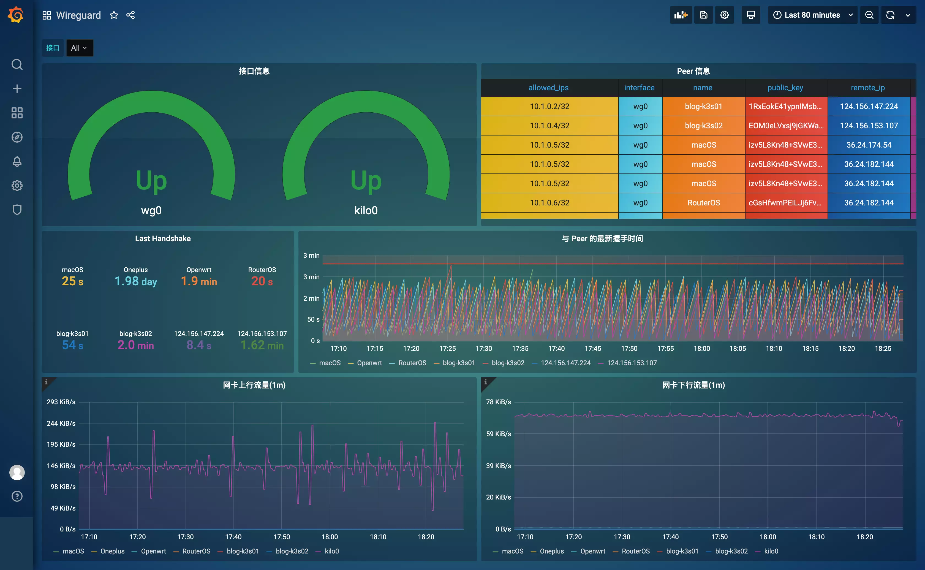
Task: Toggle Openwrt series in handshake graph legend
Action: [369, 363]
